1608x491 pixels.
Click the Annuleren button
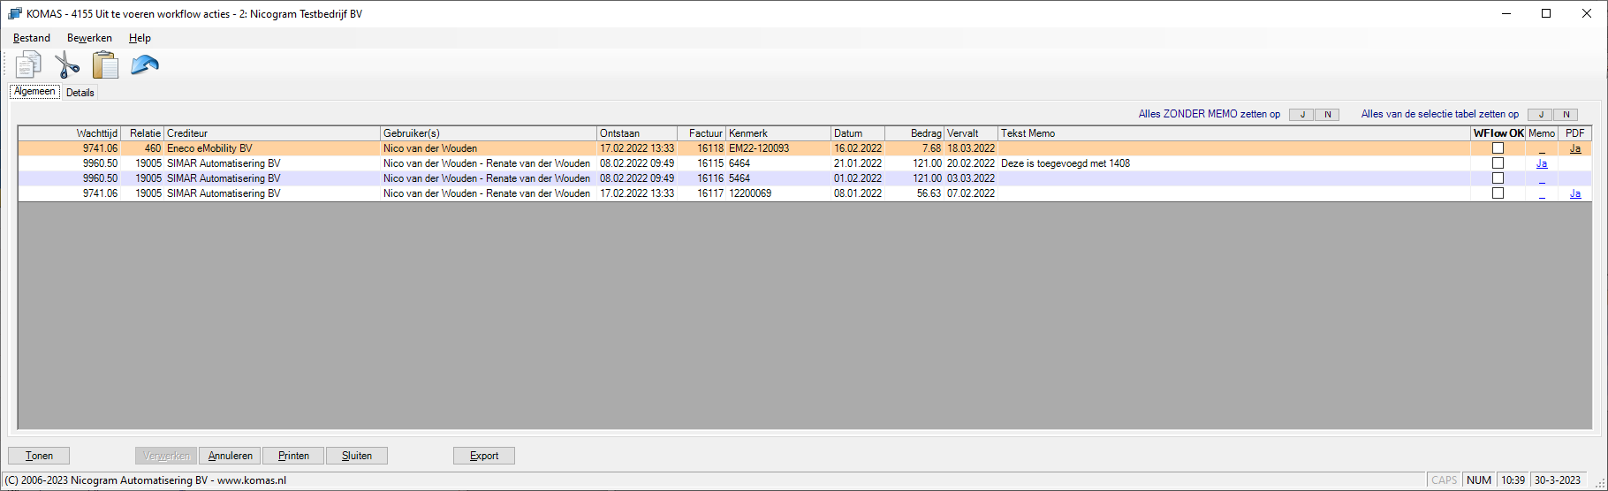click(x=231, y=456)
